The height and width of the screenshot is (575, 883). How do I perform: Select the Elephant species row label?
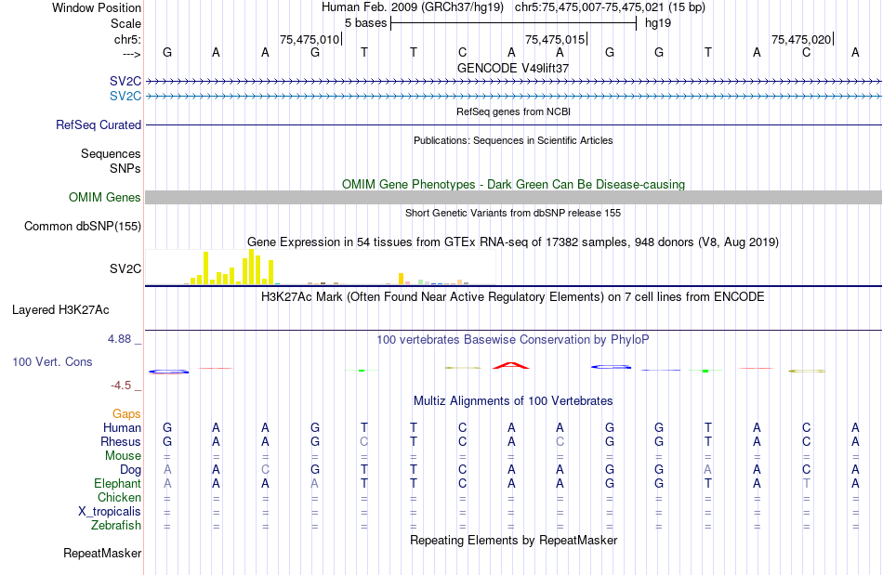118,483
